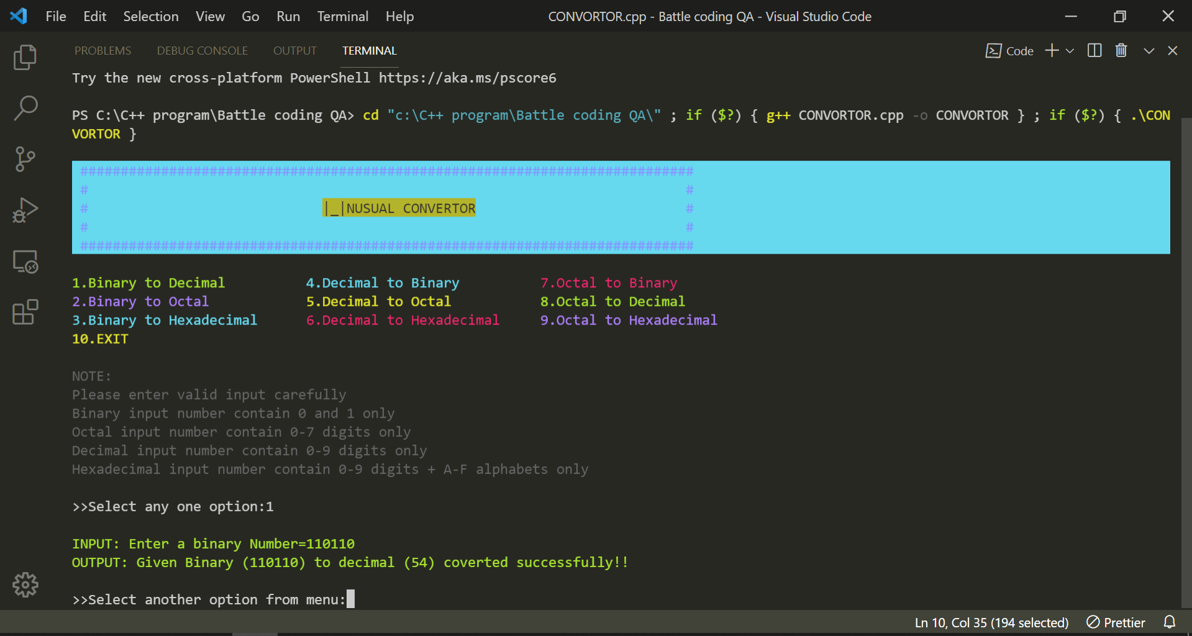Open the Manage settings gear
Screen dimensions: 1192x636
(25, 584)
